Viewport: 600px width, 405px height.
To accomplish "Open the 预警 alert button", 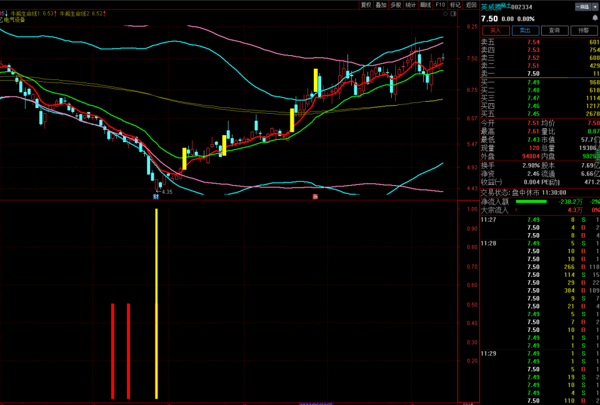I will pyautogui.click(x=584, y=30).
